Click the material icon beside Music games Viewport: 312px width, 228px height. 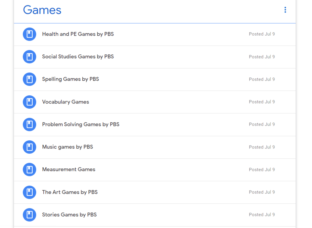[x=30, y=147]
